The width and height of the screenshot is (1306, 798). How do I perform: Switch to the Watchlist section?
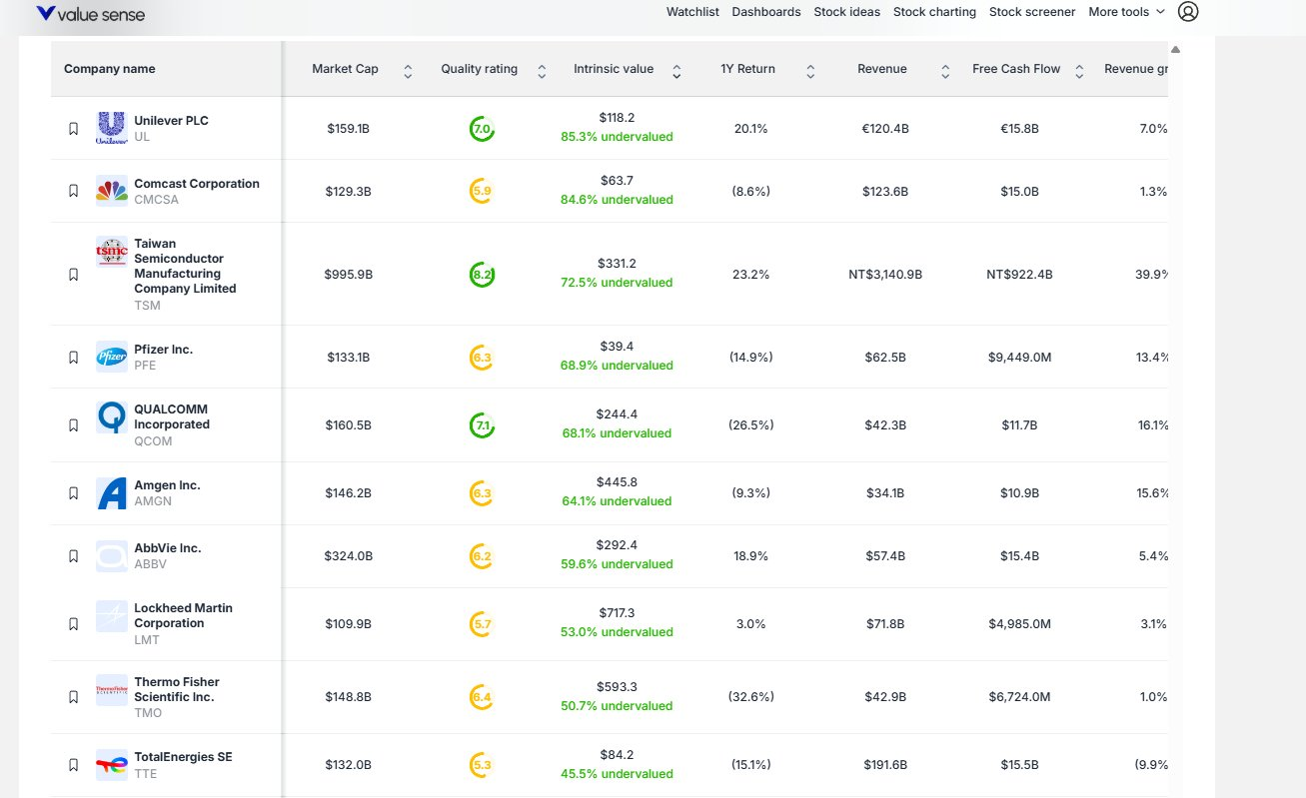(692, 11)
